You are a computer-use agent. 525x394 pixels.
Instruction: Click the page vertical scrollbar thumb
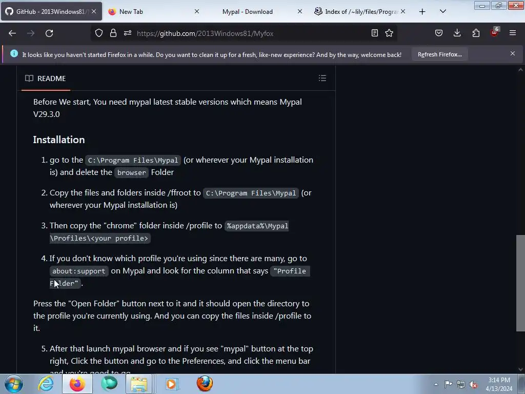[x=520, y=283]
